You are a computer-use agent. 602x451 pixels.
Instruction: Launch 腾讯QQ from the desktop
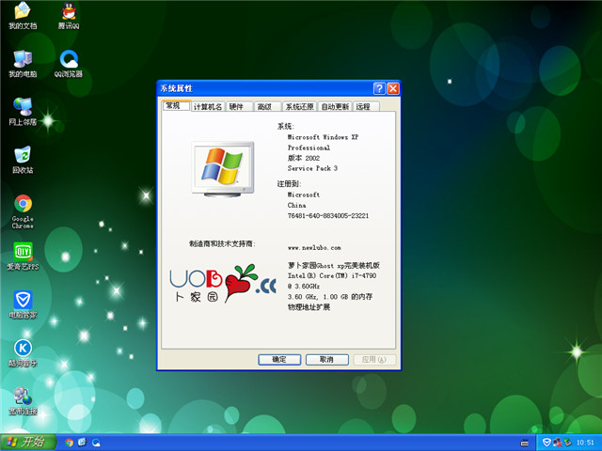coord(69,15)
